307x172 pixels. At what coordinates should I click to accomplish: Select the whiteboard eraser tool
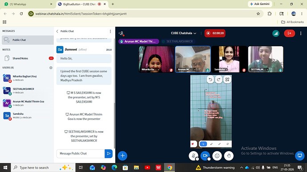(227, 144)
